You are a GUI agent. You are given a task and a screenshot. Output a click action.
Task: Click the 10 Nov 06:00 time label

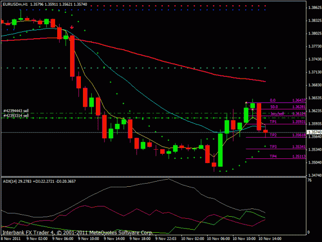tap(218, 238)
